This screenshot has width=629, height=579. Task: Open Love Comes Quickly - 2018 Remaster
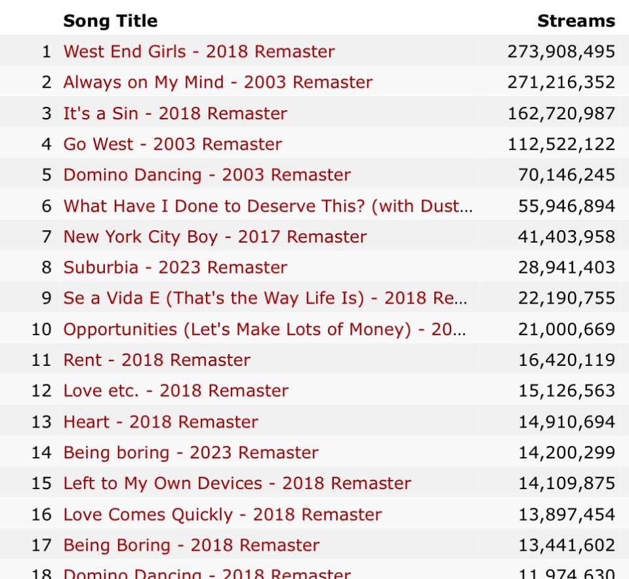[222, 515]
